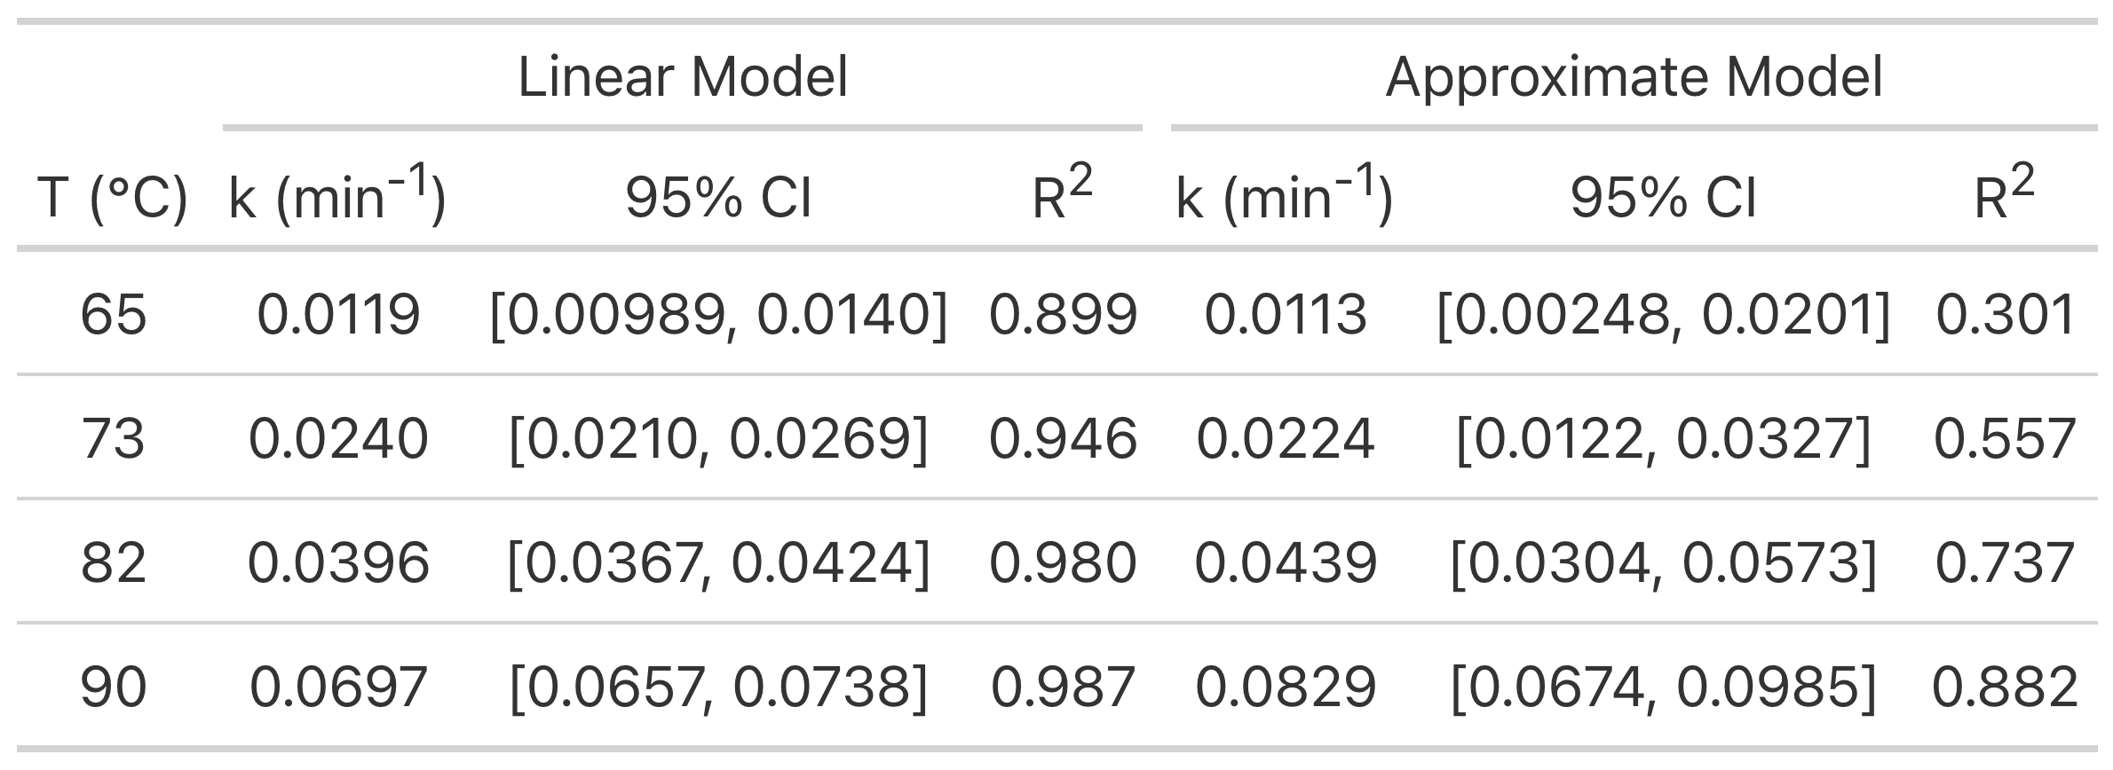The height and width of the screenshot is (770, 2113).
Task: Click the Linear Model k (min⁻¹) header
Action: pyautogui.click(x=337, y=192)
